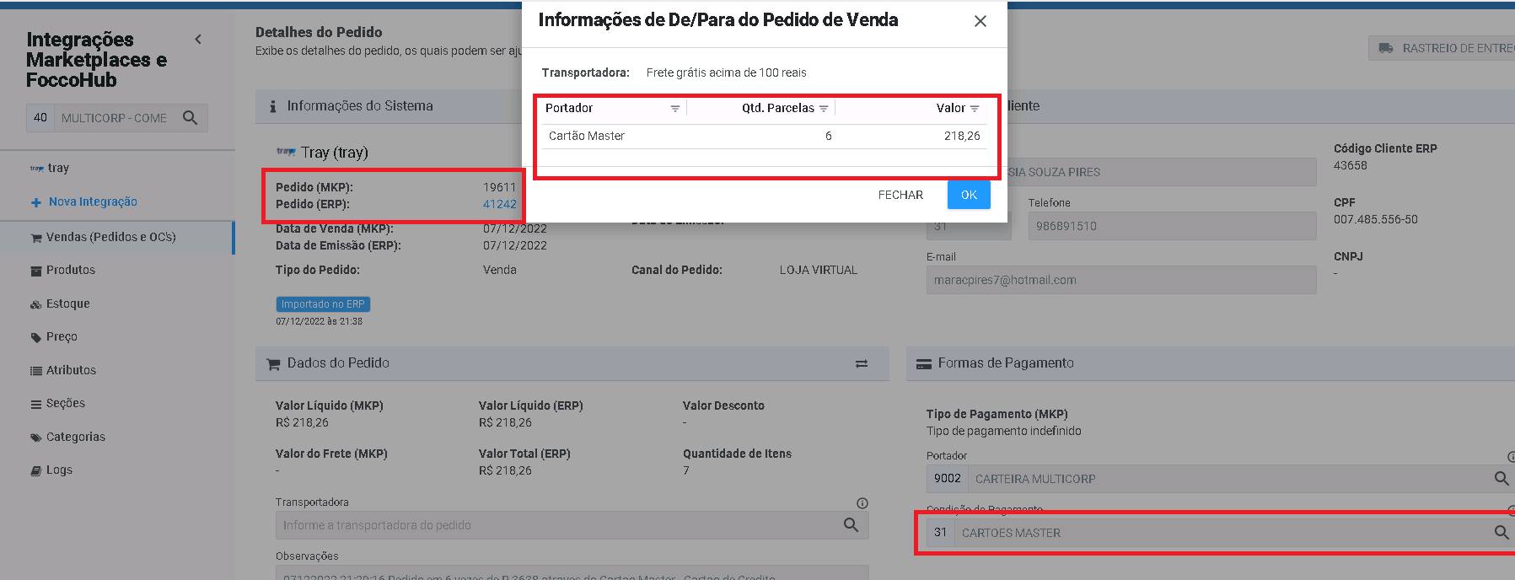Search the Transportadora field magnifier

pos(851,525)
